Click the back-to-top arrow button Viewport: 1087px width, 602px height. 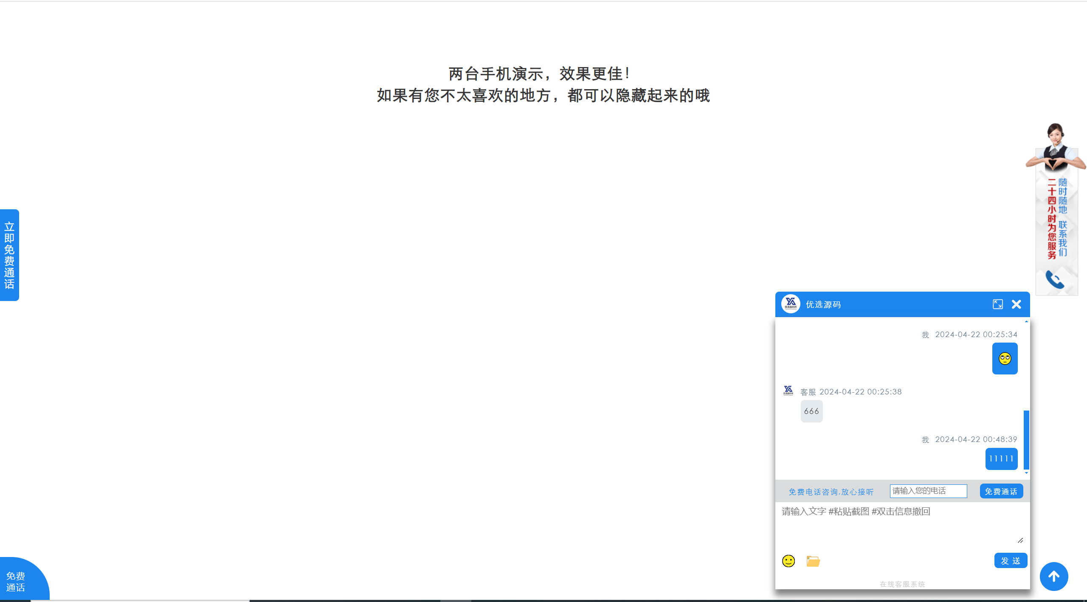coord(1054,576)
